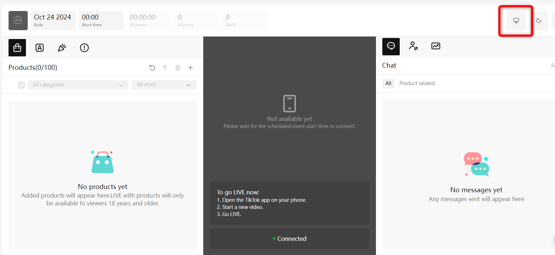The height and width of the screenshot is (255, 555).
Task: Tick the select-all products checkbox
Action: (21, 85)
